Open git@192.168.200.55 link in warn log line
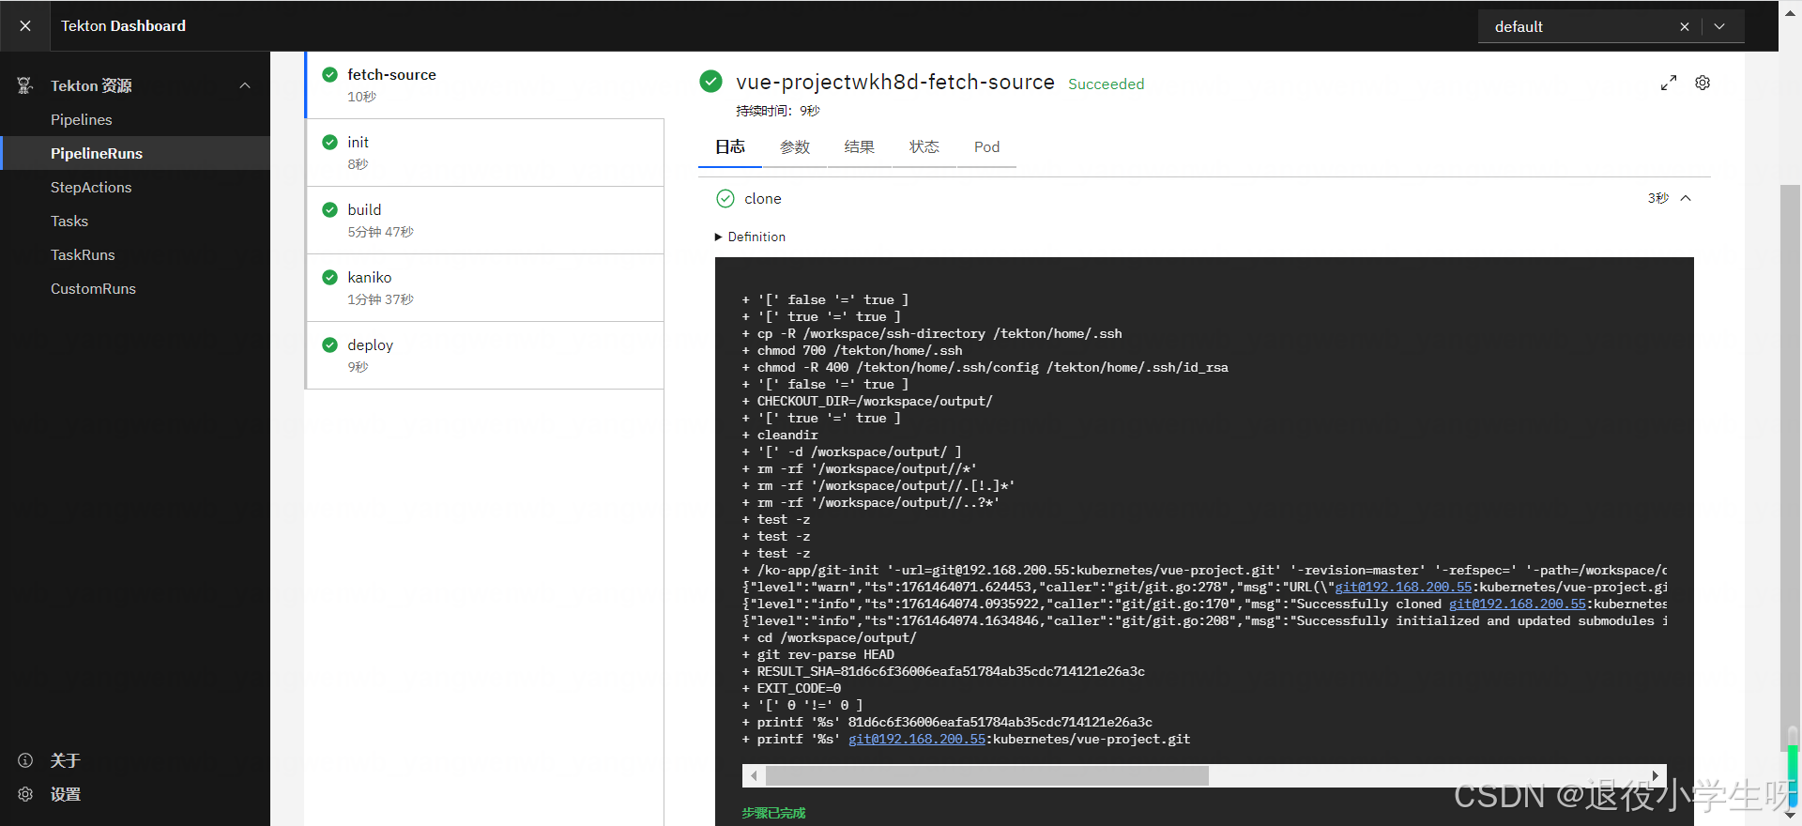The width and height of the screenshot is (1802, 826). click(1403, 588)
